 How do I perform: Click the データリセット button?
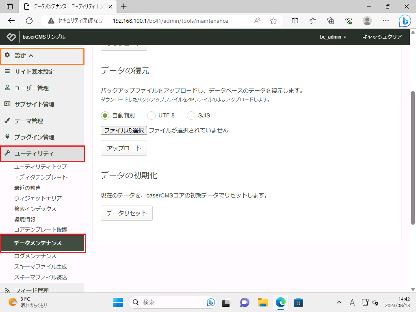(x=126, y=213)
